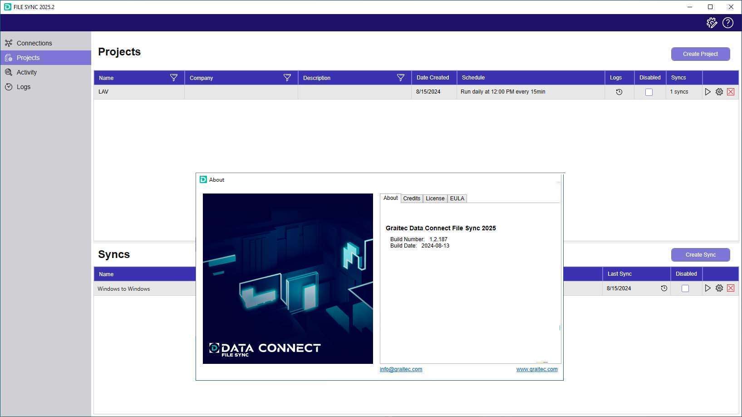
Task: Filter the projects Name column
Action: click(174, 78)
